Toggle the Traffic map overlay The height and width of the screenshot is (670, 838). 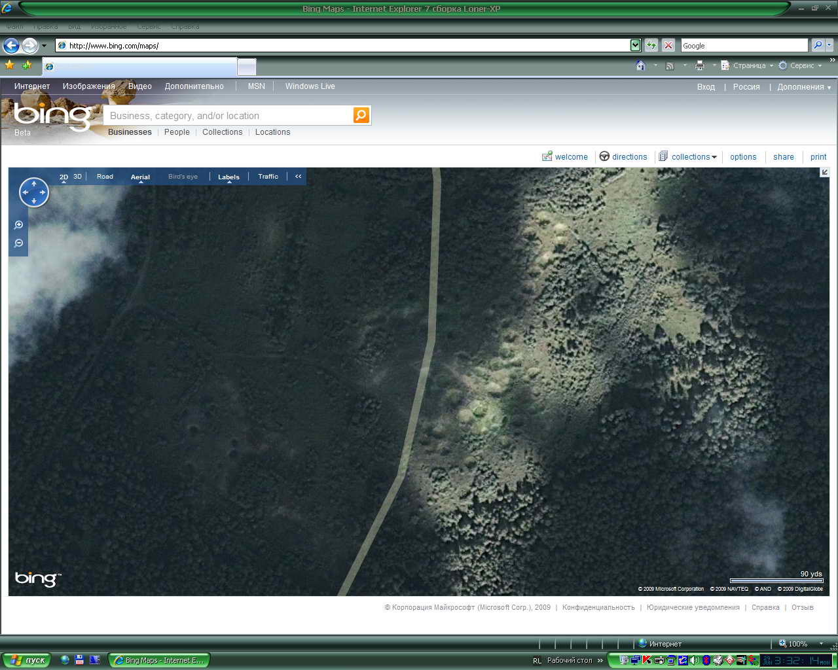pos(268,176)
